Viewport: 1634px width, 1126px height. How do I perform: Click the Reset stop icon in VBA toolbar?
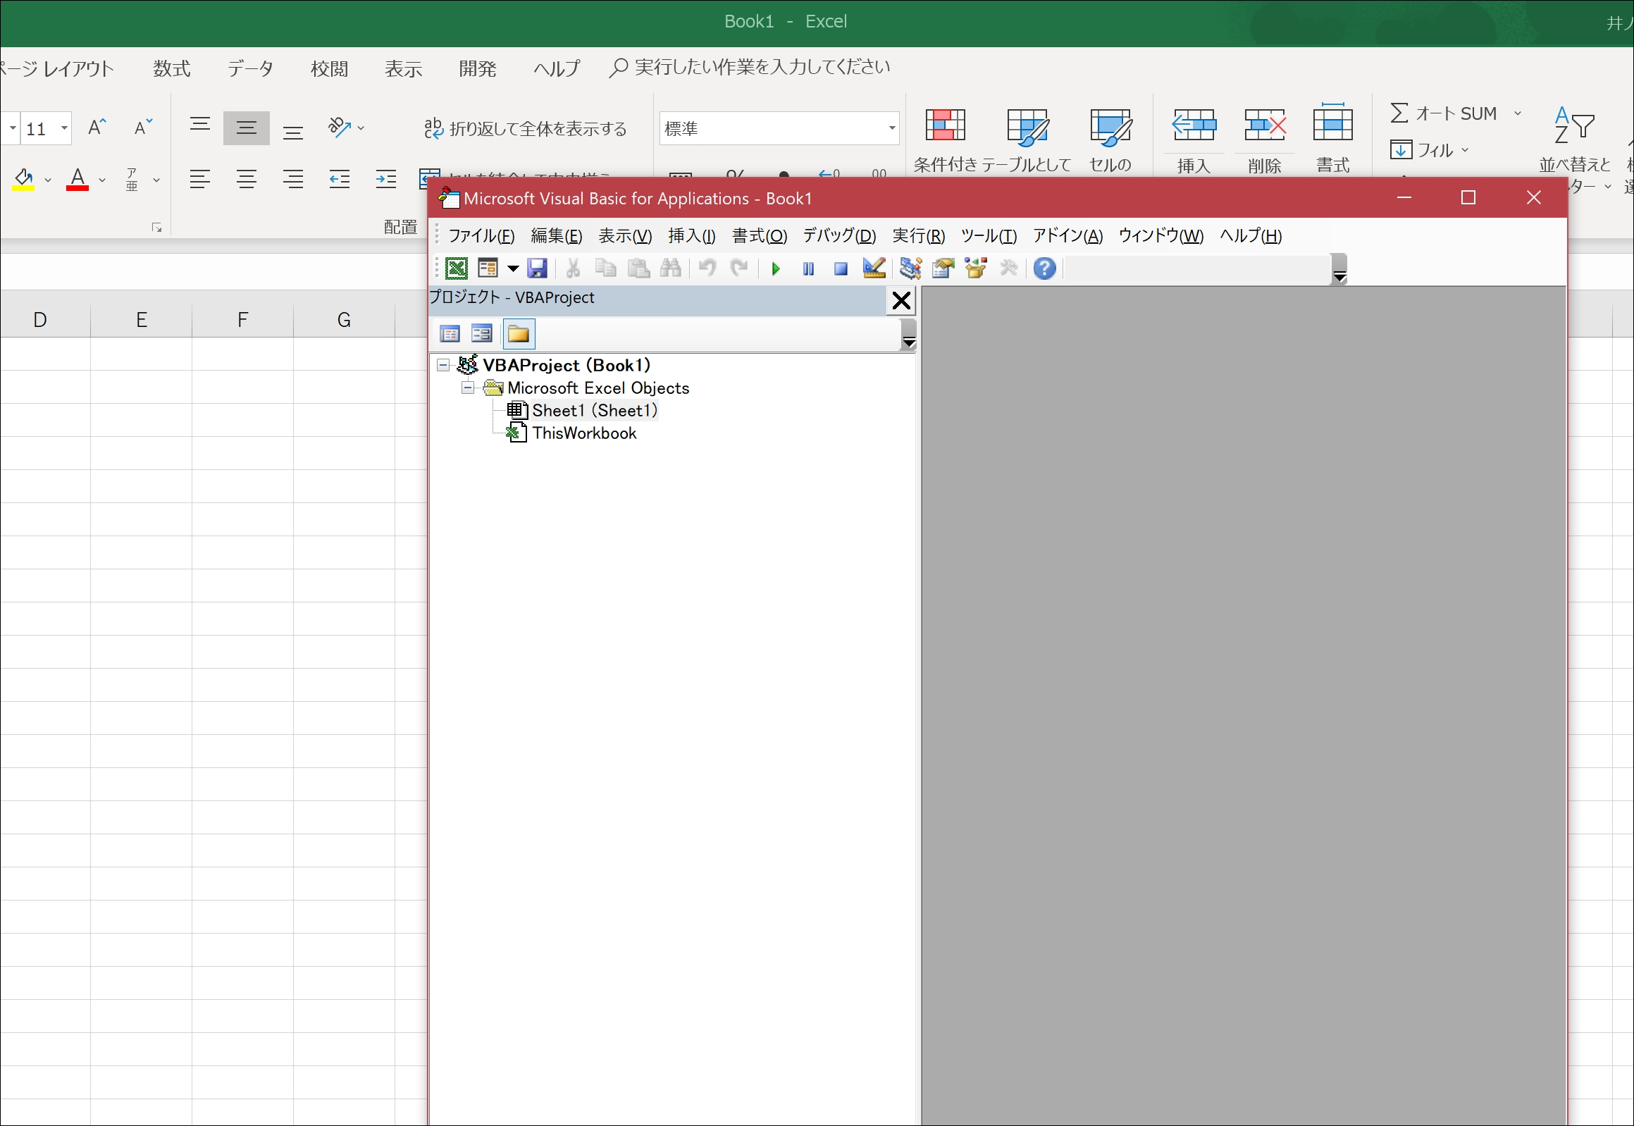[841, 268]
